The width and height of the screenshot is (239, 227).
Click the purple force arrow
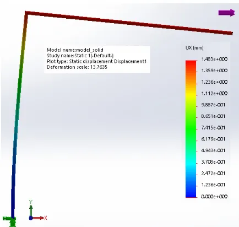[226, 13]
